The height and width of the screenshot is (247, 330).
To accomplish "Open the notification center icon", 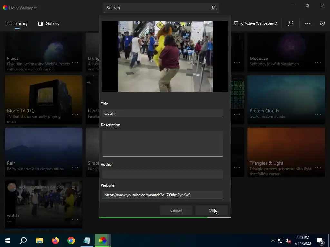I will (320, 241).
